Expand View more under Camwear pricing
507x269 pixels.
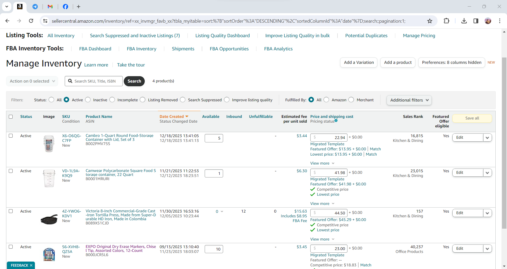(x=322, y=204)
